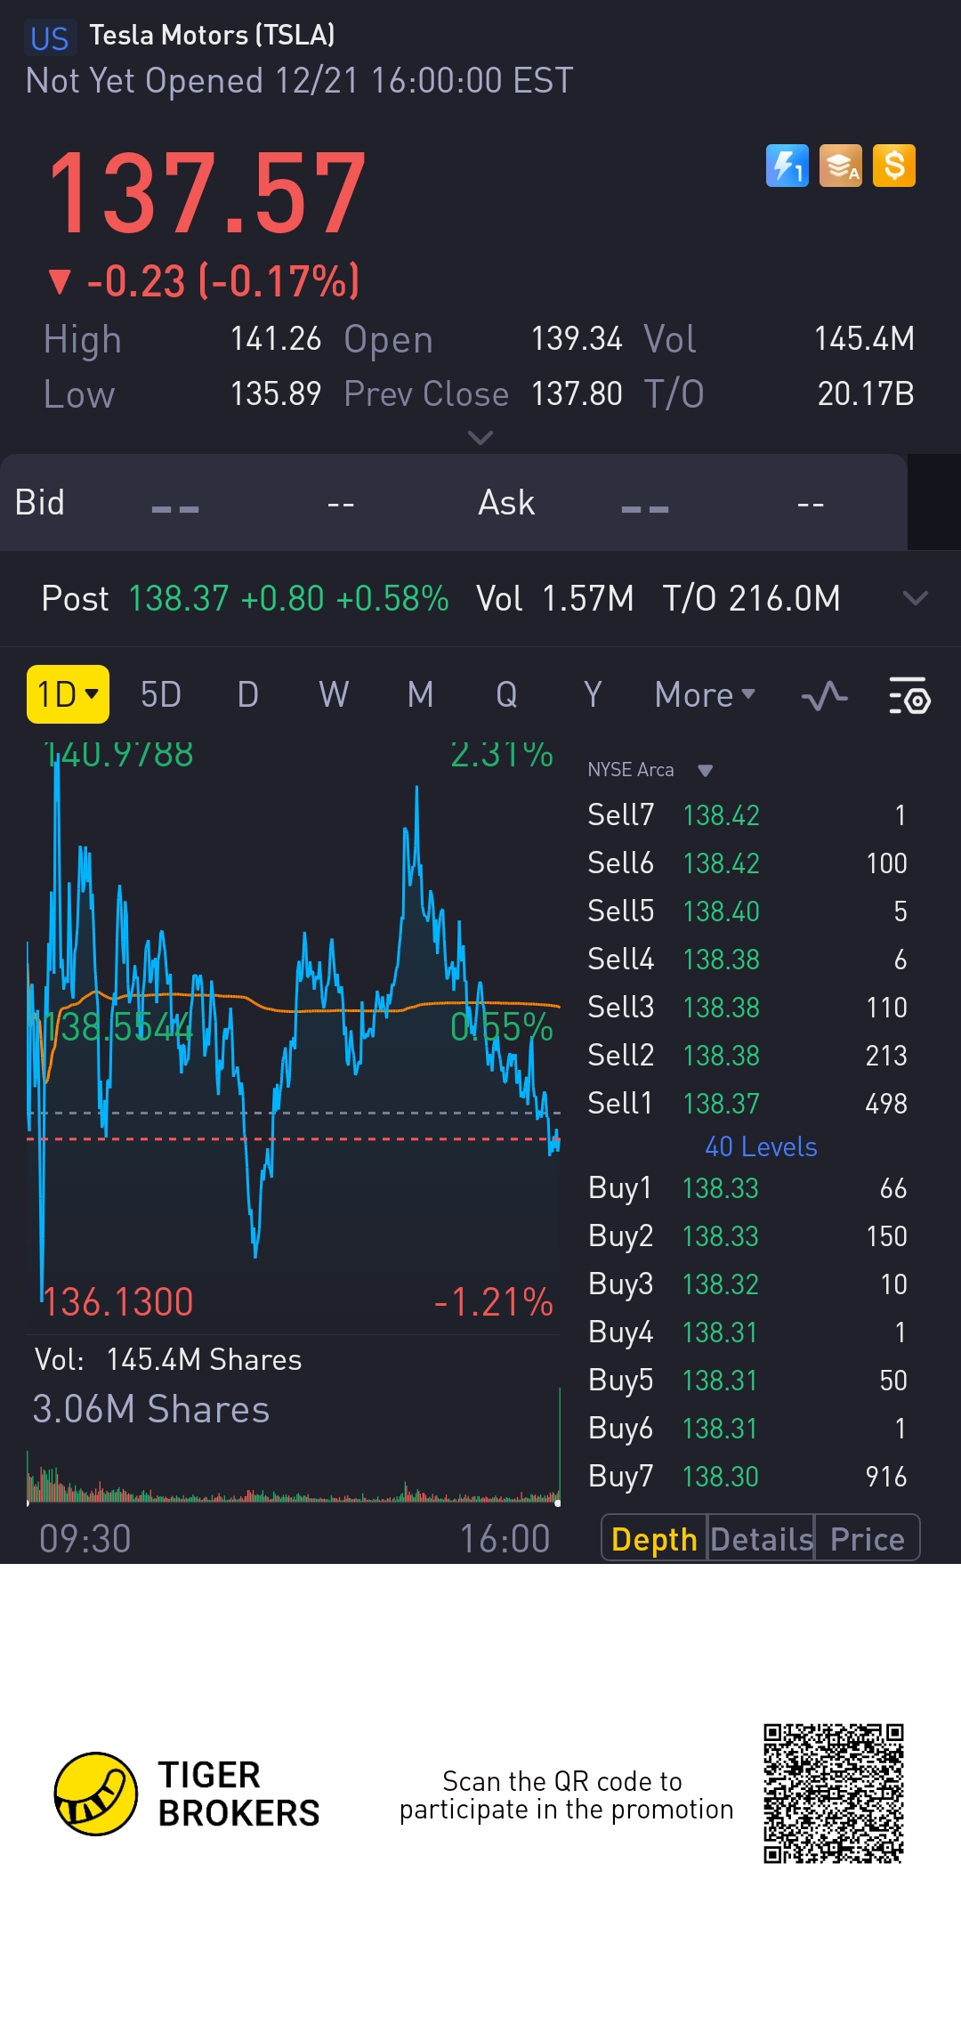Select the Buy3 order book row

[747, 1284]
